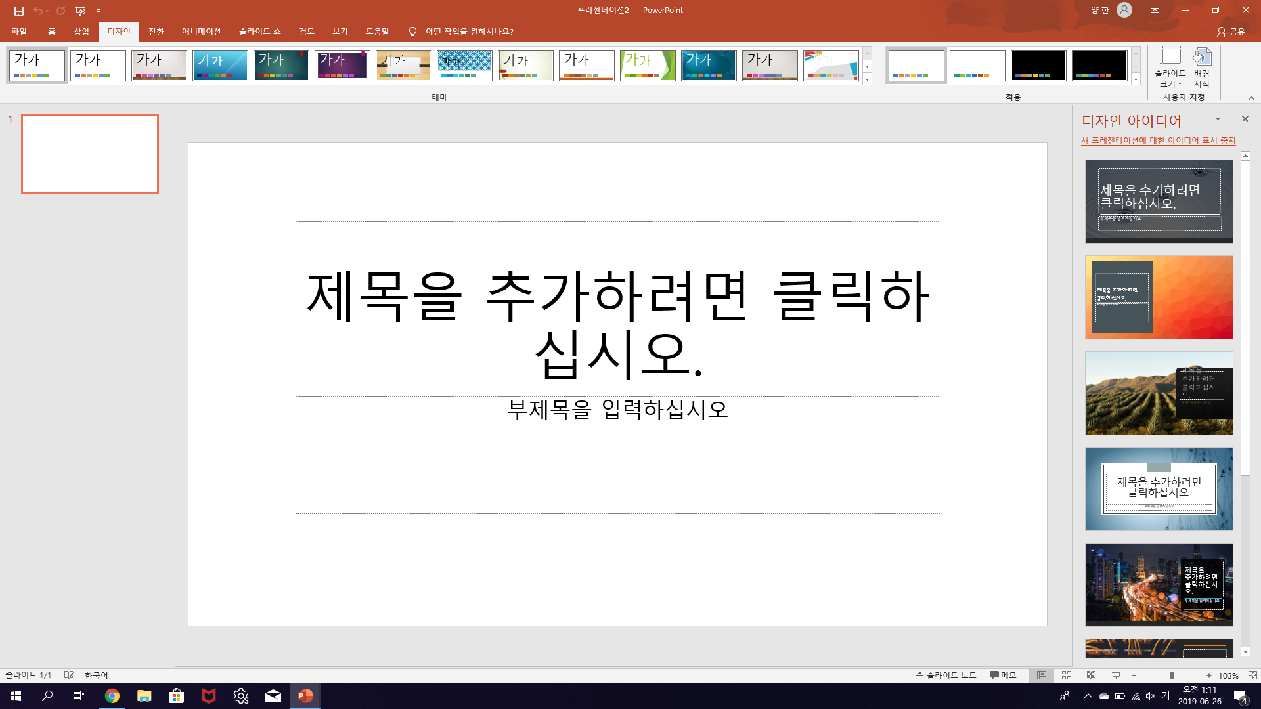Open the 애니메이션 (Animations) tab
This screenshot has height=709, width=1261.
click(202, 32)
